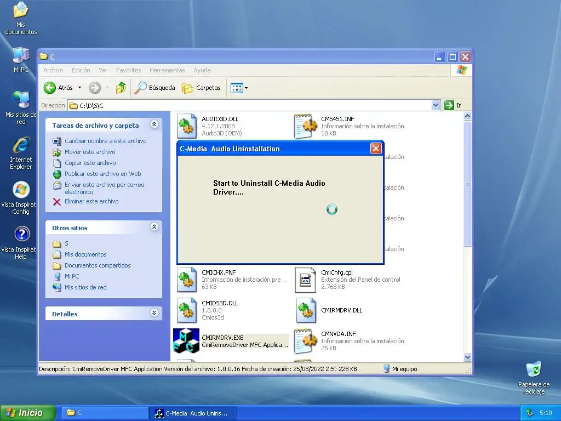The image size is (561, 421).
Task: Go back with the Atrás button
Action: (58, 88)
